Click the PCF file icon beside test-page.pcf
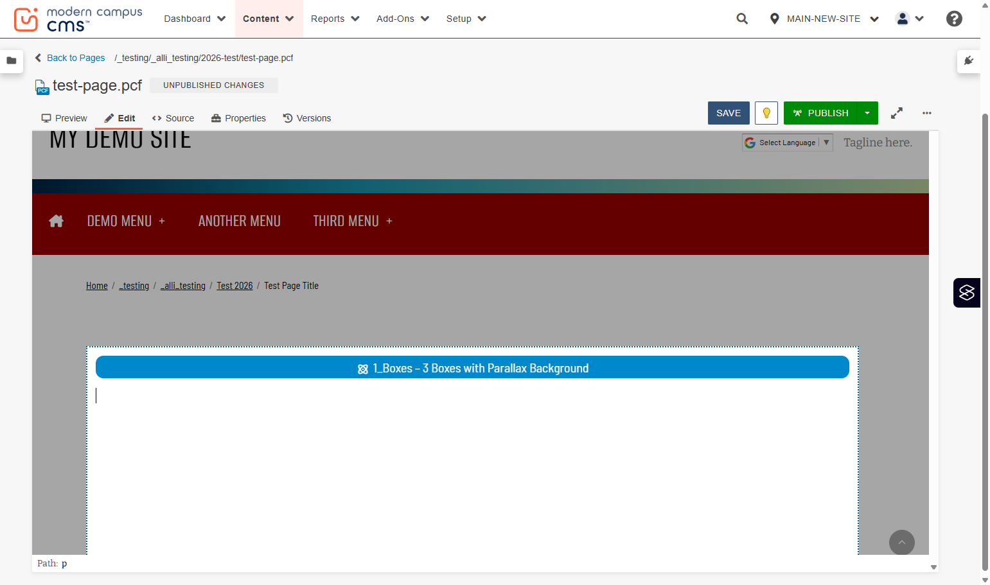Screen dimensions: 990x585 (x=42, y=87)
